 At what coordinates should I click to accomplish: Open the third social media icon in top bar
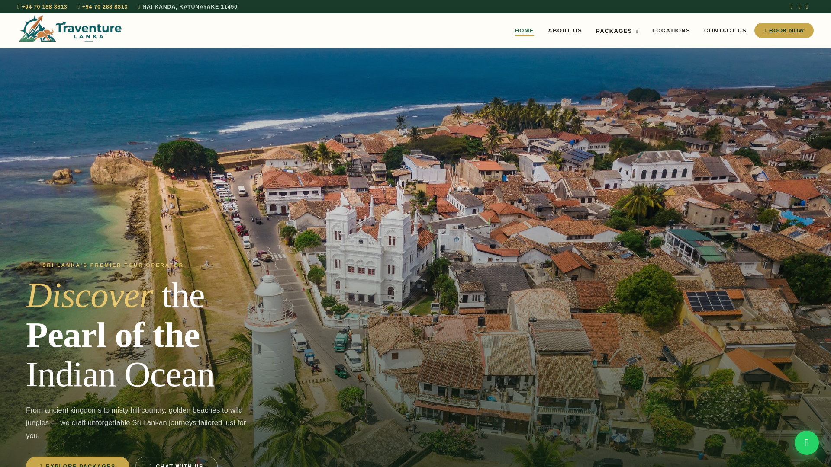point(807,7)
